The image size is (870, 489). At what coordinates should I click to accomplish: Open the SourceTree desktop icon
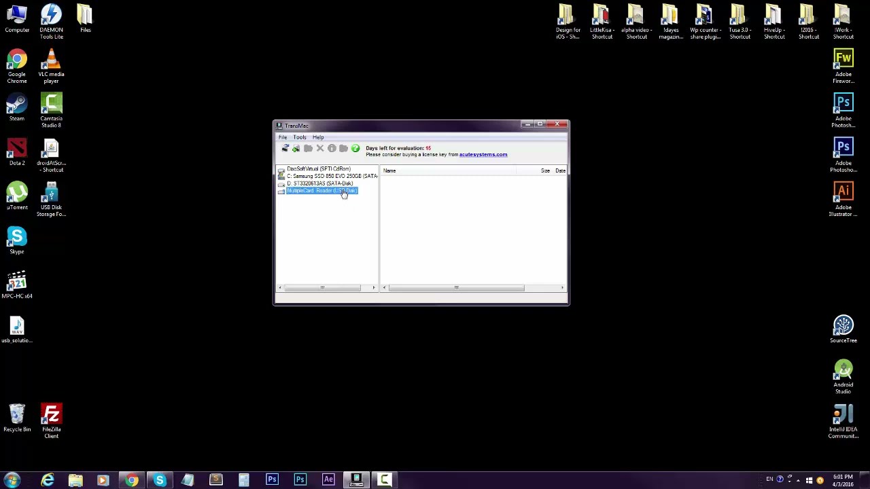tap(843, 329)
